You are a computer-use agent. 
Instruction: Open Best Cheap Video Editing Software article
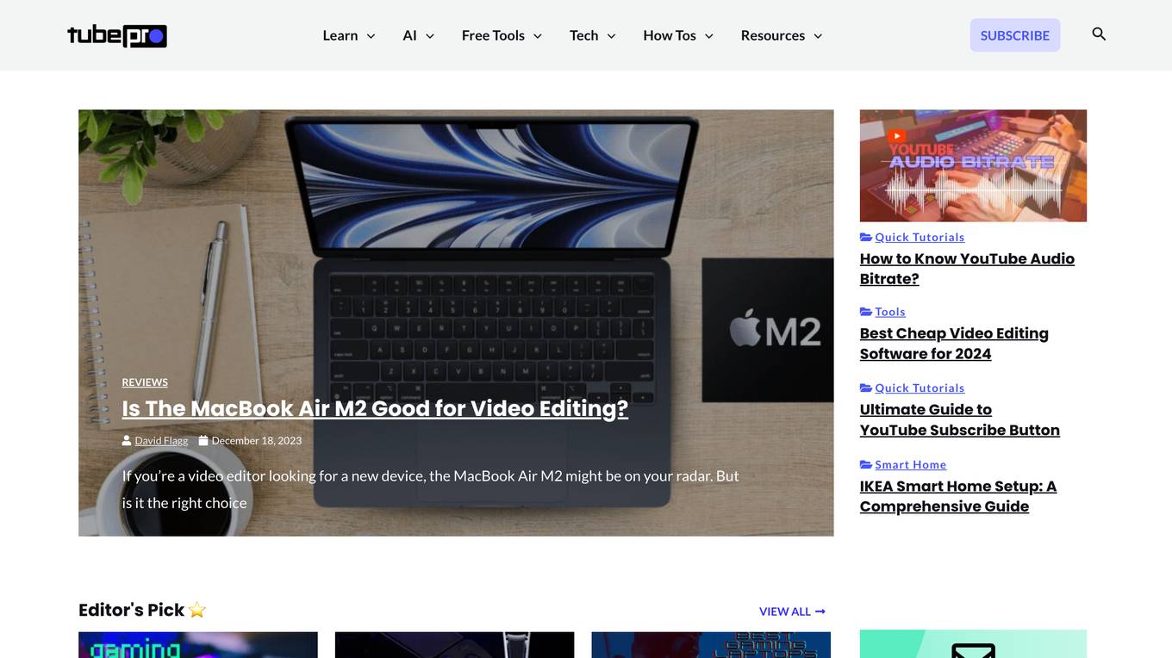pos(954,344)
